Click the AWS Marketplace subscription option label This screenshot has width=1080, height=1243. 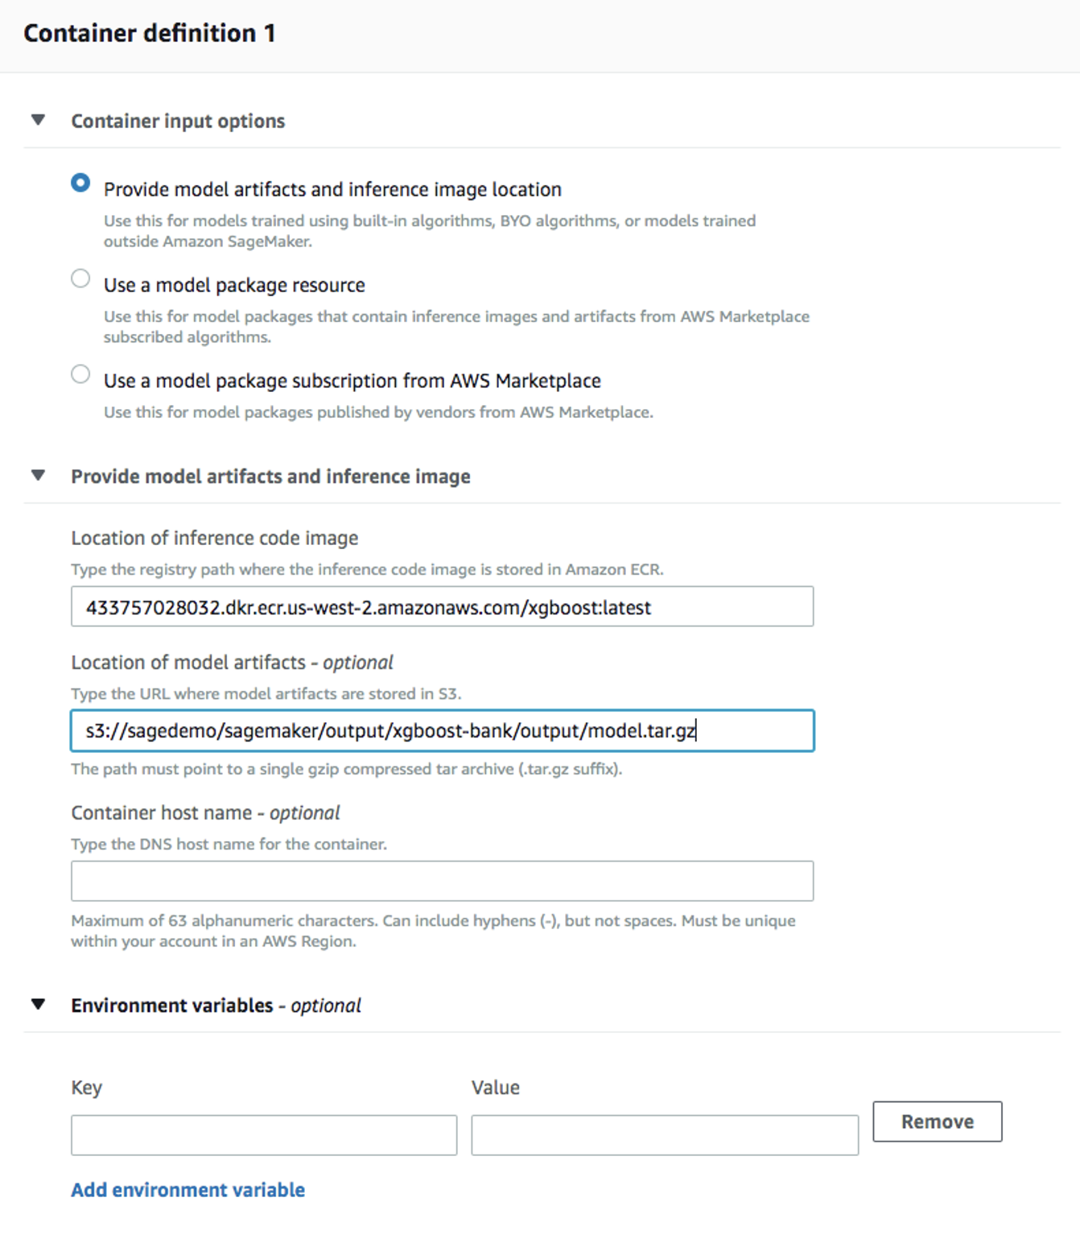(352, 381)
